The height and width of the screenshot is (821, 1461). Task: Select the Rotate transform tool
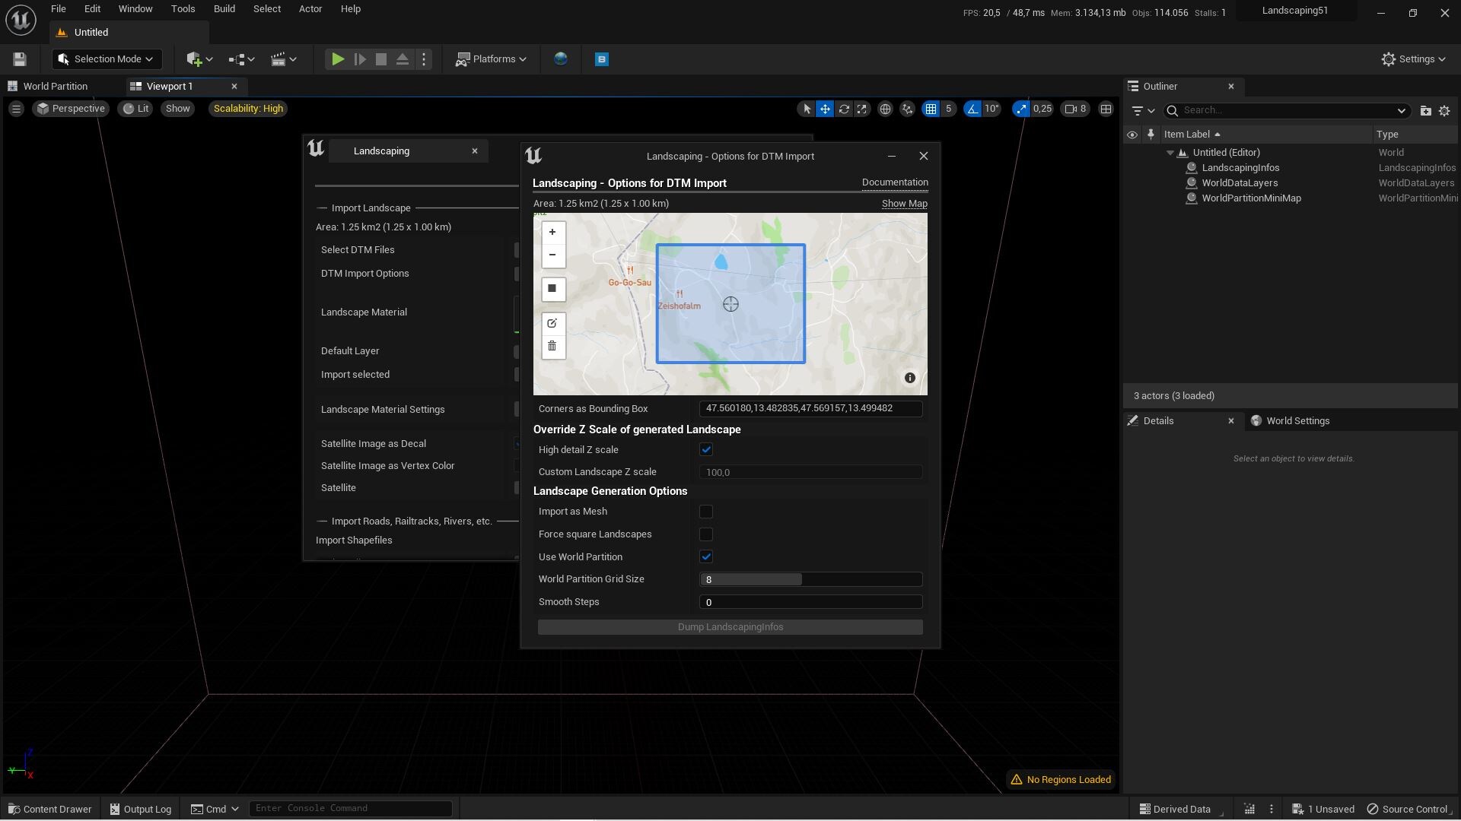click(x=844, y=109)
